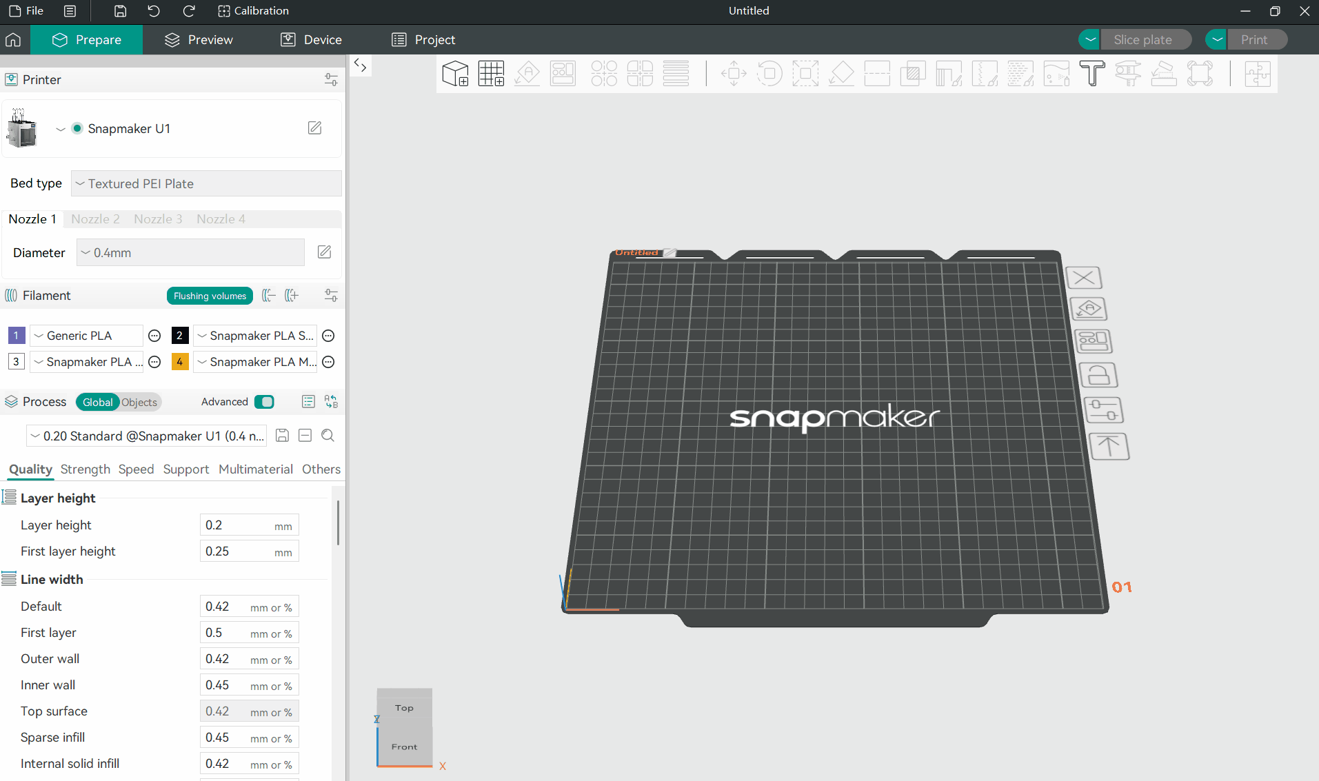Click the edit printer preset icon
The width and height of the screenshot is (1319, 781).
[x=314, y=128]
